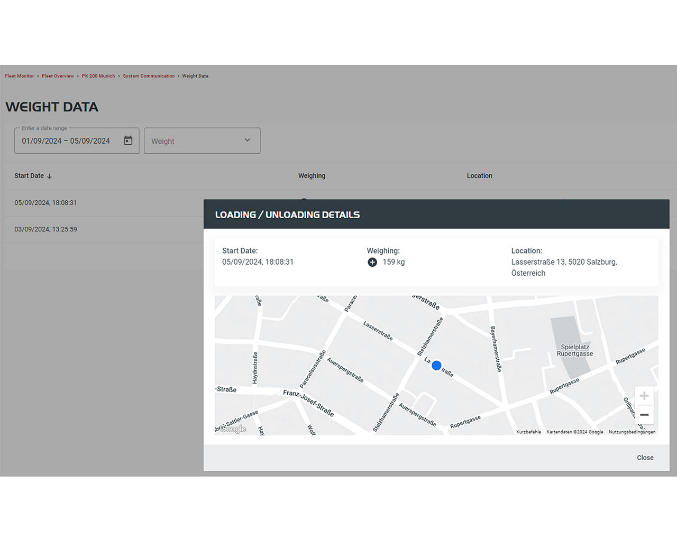Close the Loading / Unloading Details dialog
The width and height of the screenshot is (677, 541).
point(645,458)
